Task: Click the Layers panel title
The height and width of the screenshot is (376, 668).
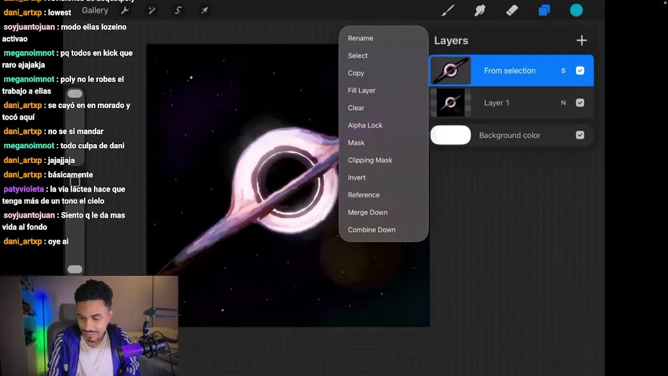Action: click(451, 40)
